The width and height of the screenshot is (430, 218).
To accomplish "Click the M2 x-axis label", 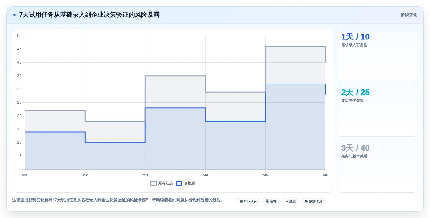I will (x=85, y=175).
